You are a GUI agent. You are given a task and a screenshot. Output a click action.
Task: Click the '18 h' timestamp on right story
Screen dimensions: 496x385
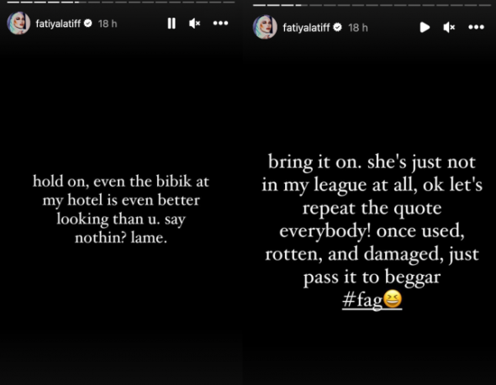(x=358, y=28)
